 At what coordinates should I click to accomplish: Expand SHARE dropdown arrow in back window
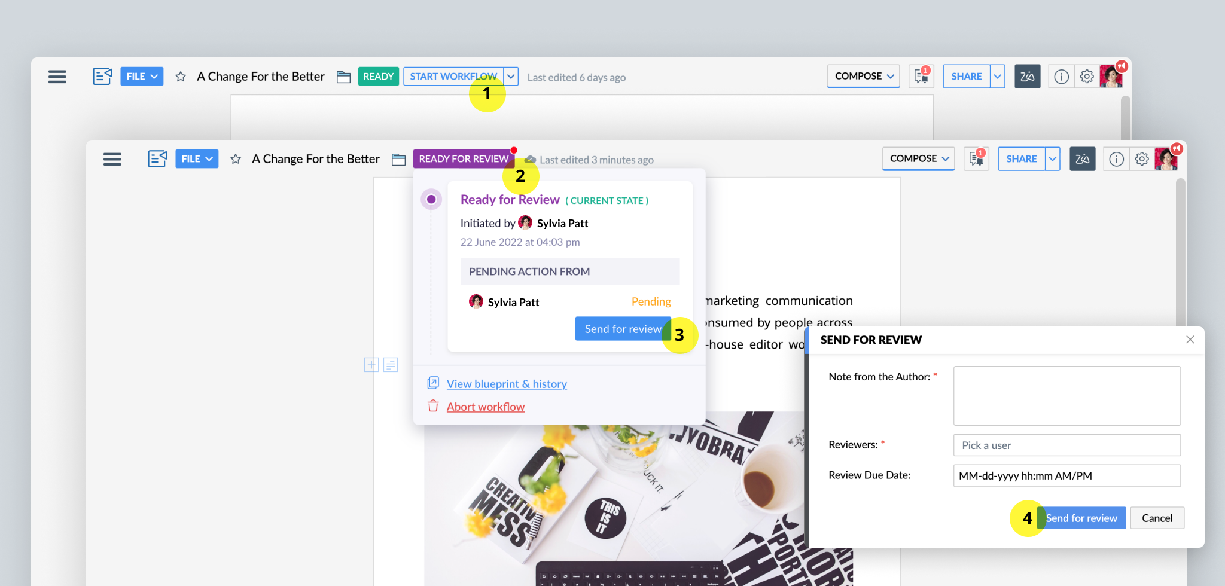998,77
